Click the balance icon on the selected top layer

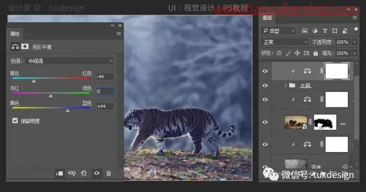point(307,71)
